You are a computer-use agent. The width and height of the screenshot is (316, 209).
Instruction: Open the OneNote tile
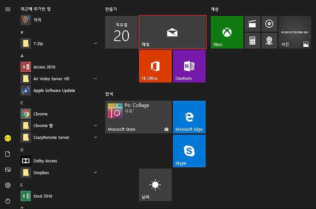[x=189, y=66]
